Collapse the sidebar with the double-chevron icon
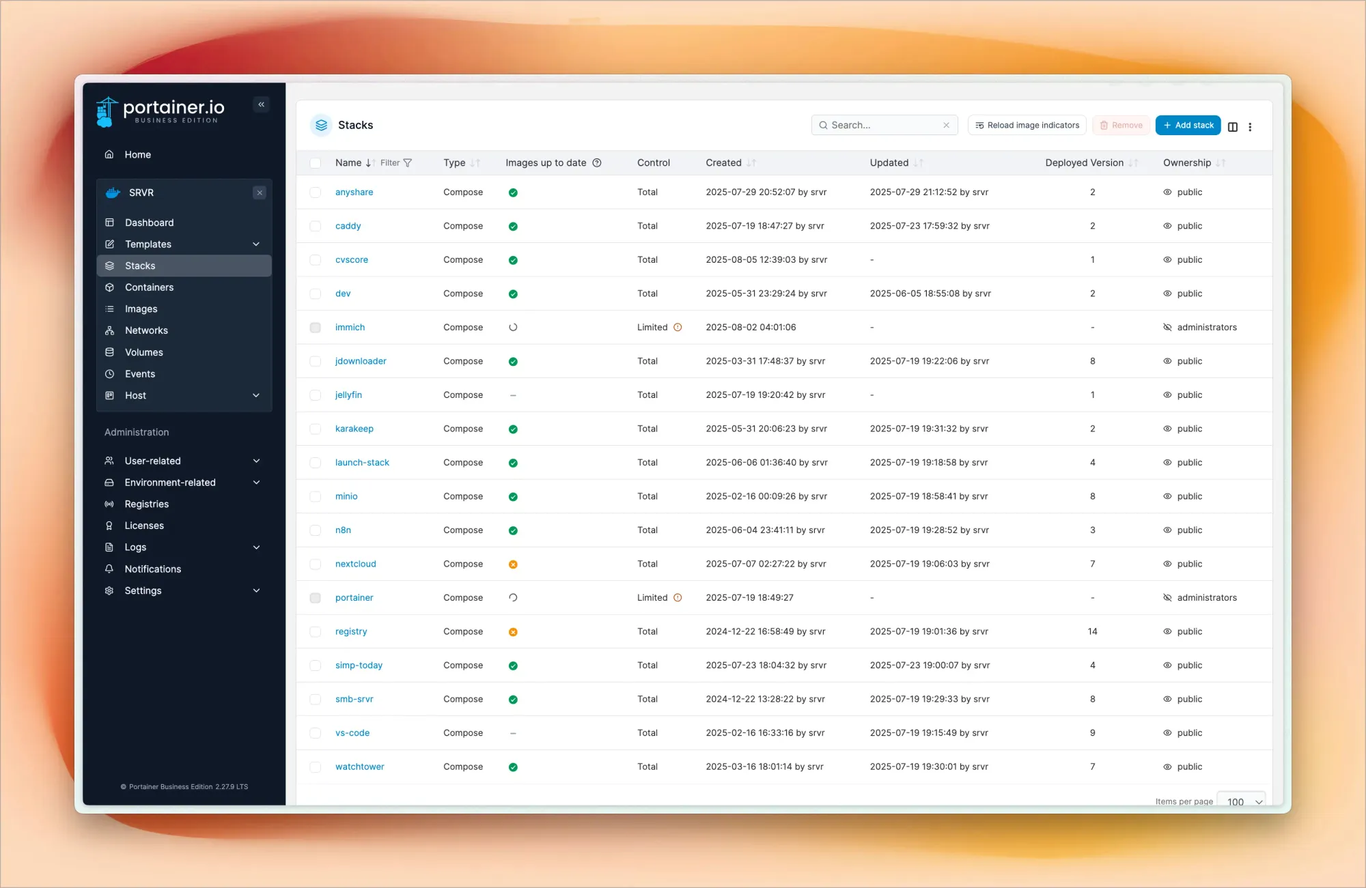This screenshot has width=1366, height=888. [x=261, y=104]
